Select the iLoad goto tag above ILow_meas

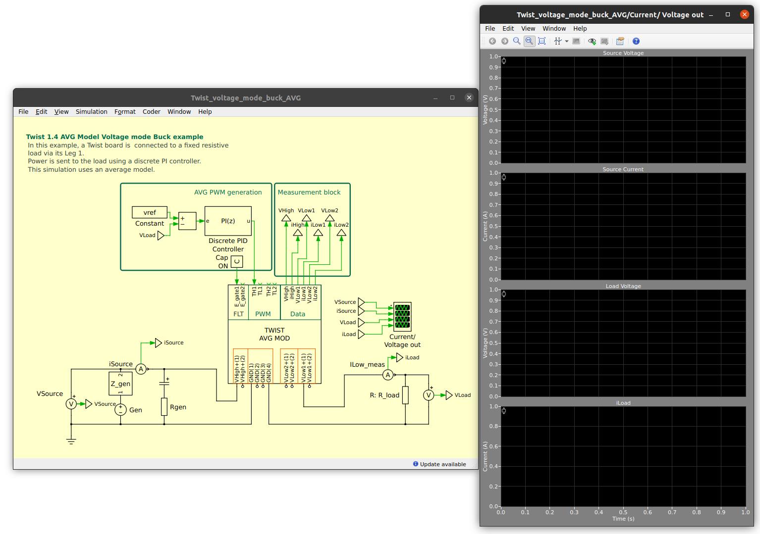pos(400,357)
